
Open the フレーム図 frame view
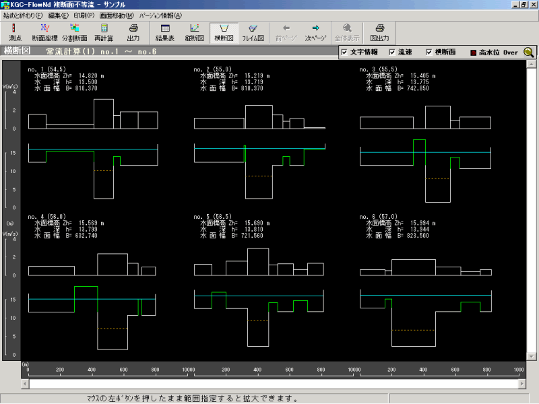point(253,32)
